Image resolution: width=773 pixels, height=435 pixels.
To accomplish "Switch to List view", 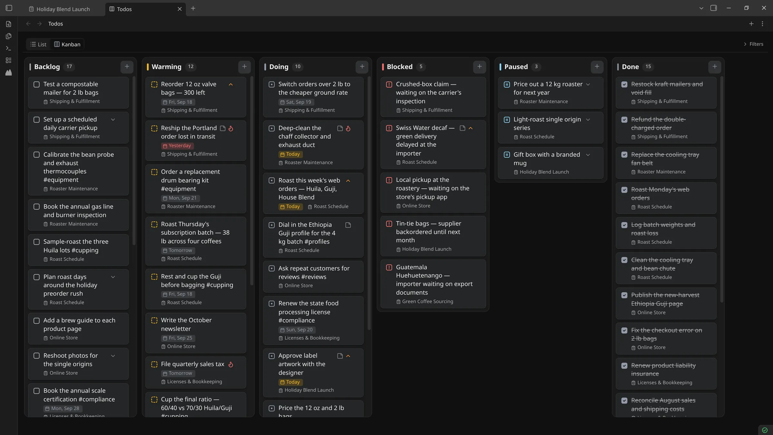I will click(x=38, y=44).
